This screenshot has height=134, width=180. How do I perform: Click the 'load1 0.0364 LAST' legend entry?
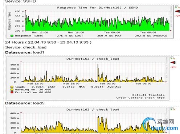coord(33,87)
